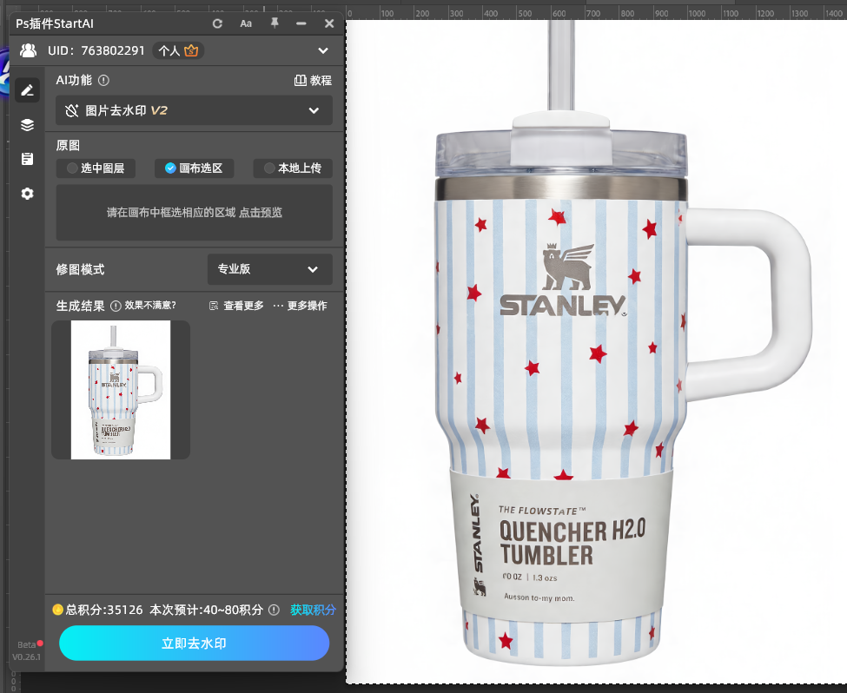
Task: Click the user avatar icon beside UID
Action: tap(28, 50)
